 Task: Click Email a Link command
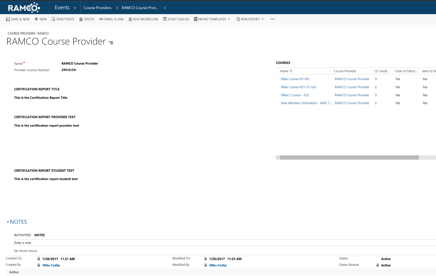[x=111, y=19]
